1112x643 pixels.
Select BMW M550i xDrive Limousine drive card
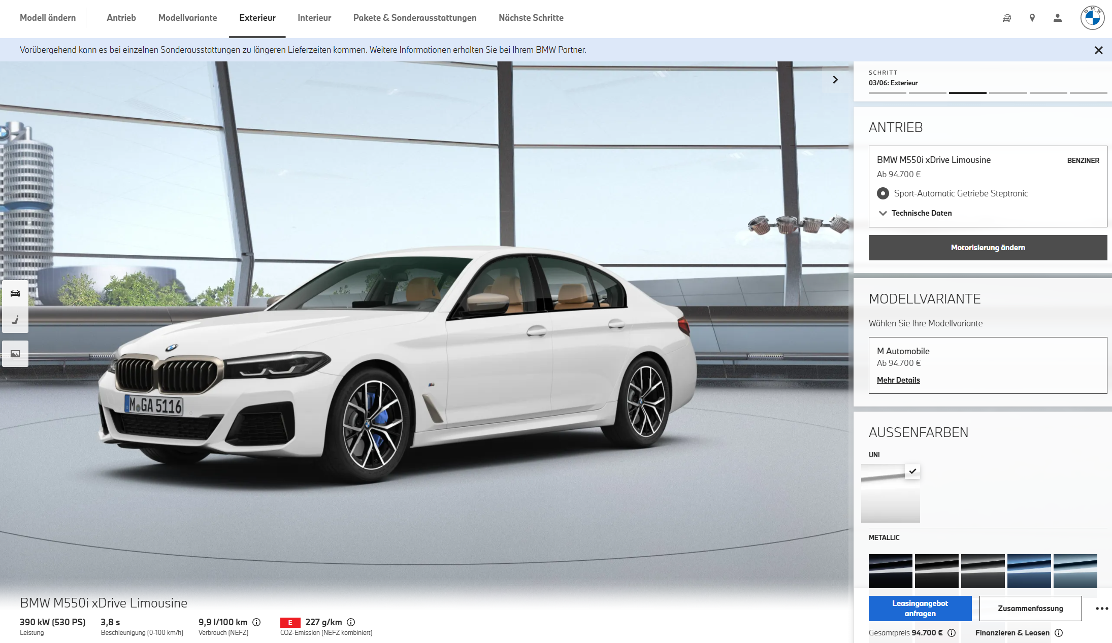point(988,186)
